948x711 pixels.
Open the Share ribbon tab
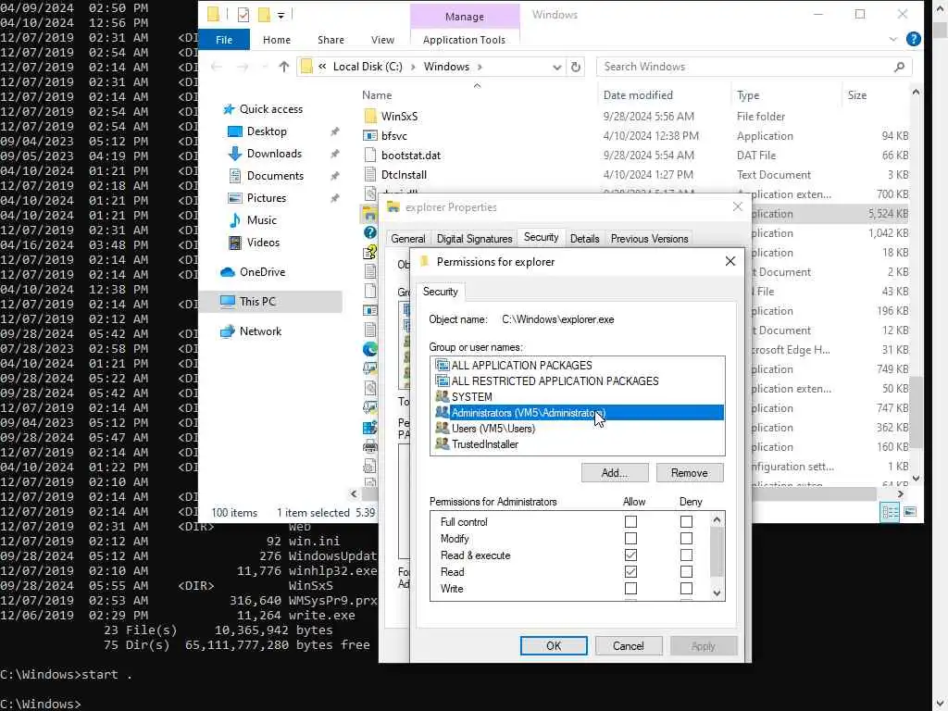tap(331, 40)
